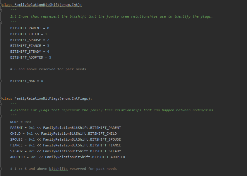
Task: Click enum.IntFlags base class reference
Action: [76, 98]
